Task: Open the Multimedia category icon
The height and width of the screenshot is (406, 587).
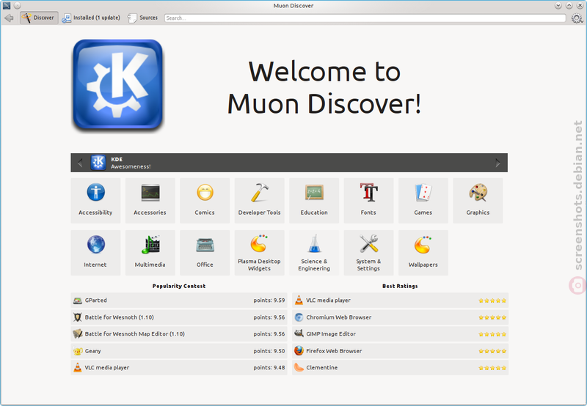Action: (x=150, y=253)
